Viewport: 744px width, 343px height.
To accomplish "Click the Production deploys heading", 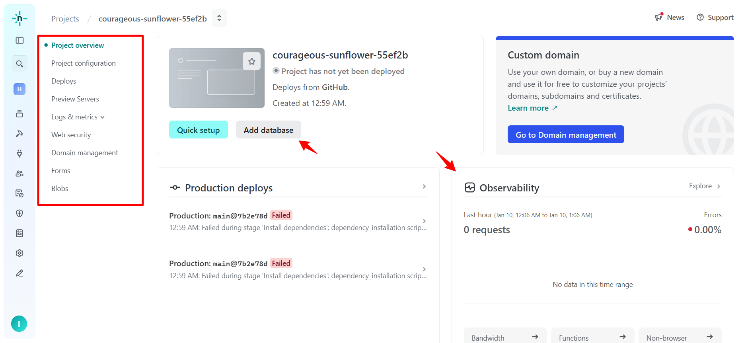I will (229, 188).
